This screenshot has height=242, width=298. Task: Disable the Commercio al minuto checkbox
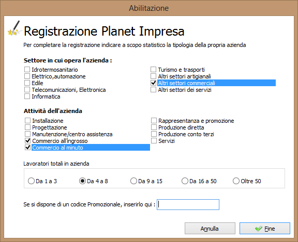point(28,148)
